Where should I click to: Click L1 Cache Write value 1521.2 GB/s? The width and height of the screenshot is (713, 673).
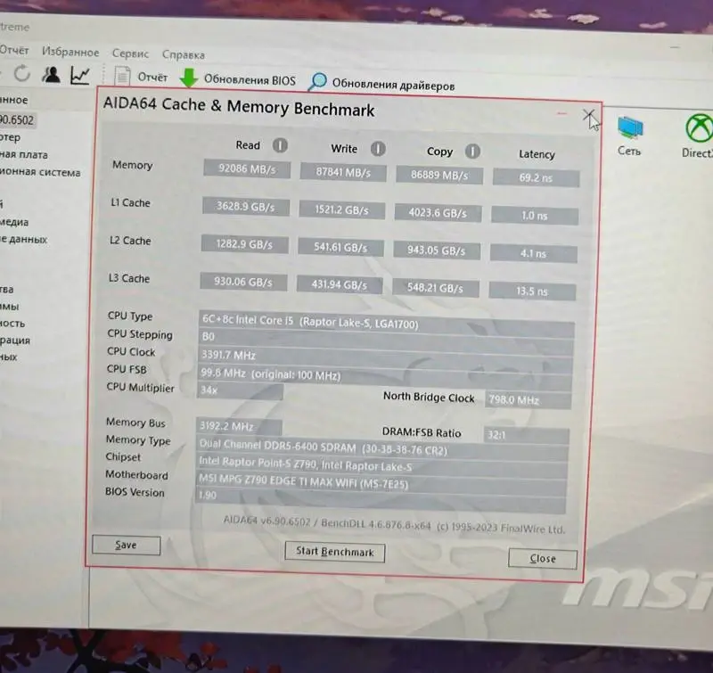(342, 210)
